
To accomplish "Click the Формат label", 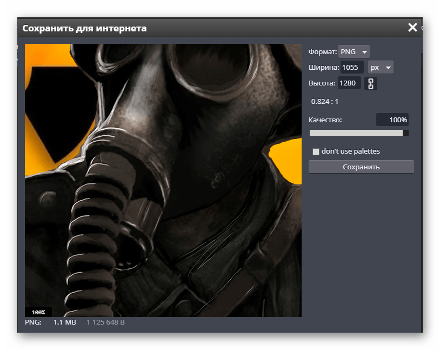I will 323,52.
